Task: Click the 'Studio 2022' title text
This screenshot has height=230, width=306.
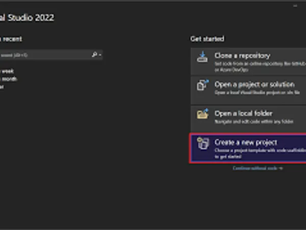Action: [31, 17]
